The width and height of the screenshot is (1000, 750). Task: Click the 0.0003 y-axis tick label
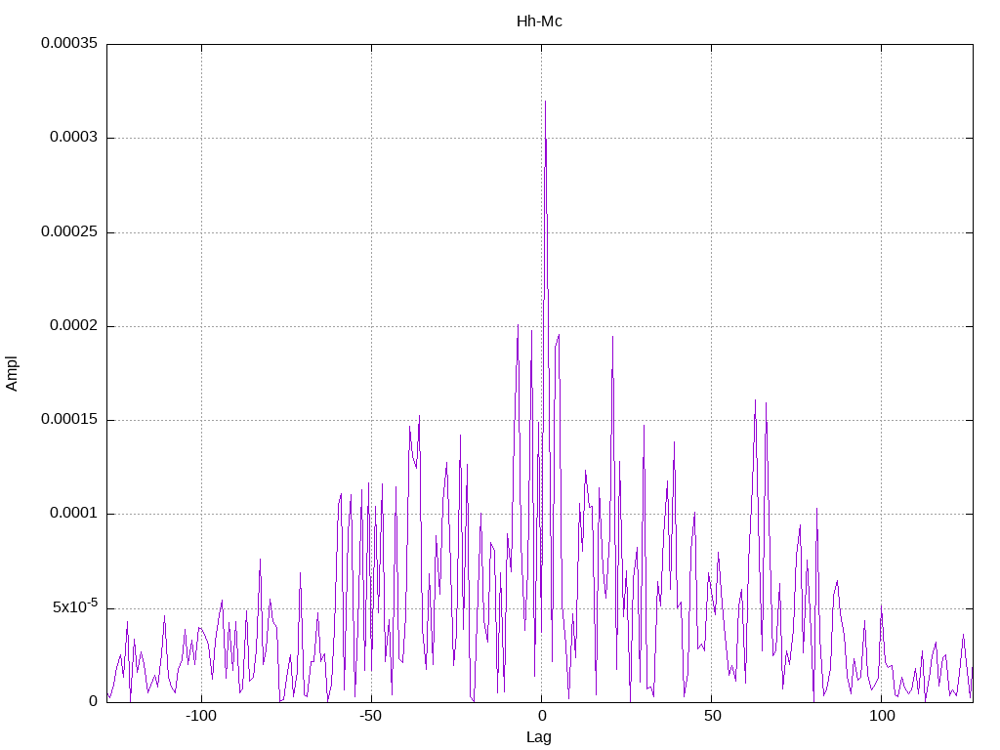74,137
